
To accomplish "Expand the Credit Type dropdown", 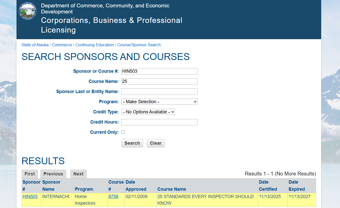I will click(x=148, y=112).
